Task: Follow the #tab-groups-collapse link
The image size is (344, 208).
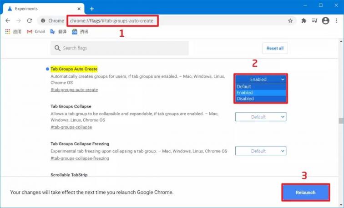Action: click(71, 127)
